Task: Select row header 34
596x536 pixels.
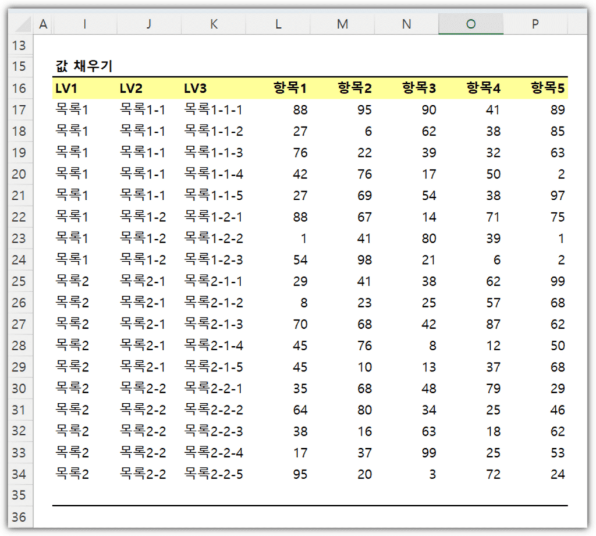Action: (x=20, y=474)
